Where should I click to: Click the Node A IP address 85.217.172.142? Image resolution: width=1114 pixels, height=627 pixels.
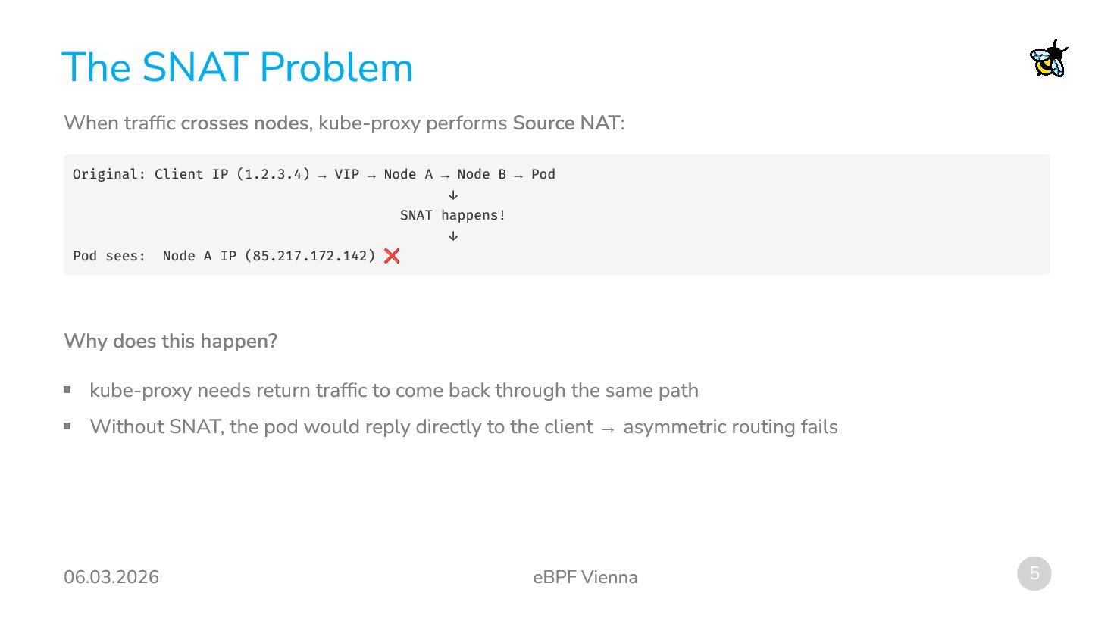click(310, 256)
